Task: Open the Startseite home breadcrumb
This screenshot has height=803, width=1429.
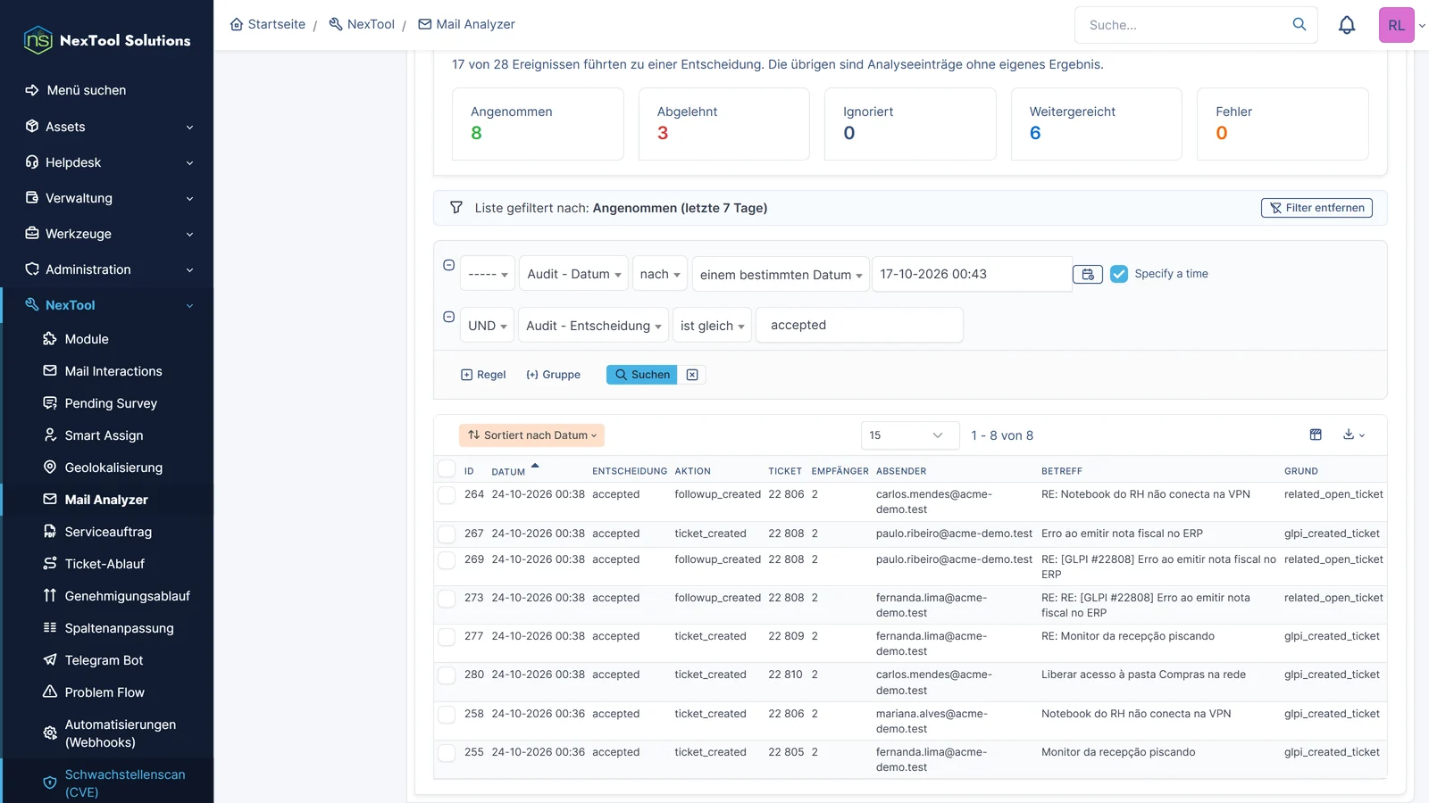Action: pyautogui.click(x=268, y=24)
